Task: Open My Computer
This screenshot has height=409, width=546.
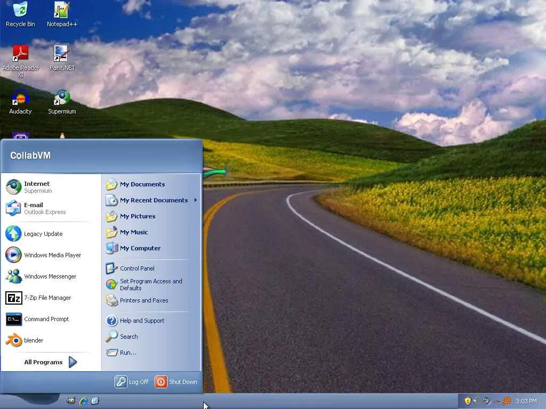Action: pos(152,248)
